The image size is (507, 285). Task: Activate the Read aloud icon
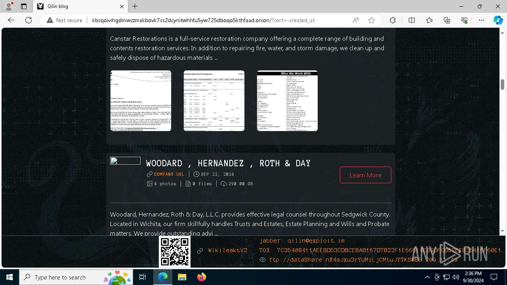point(356,20)
